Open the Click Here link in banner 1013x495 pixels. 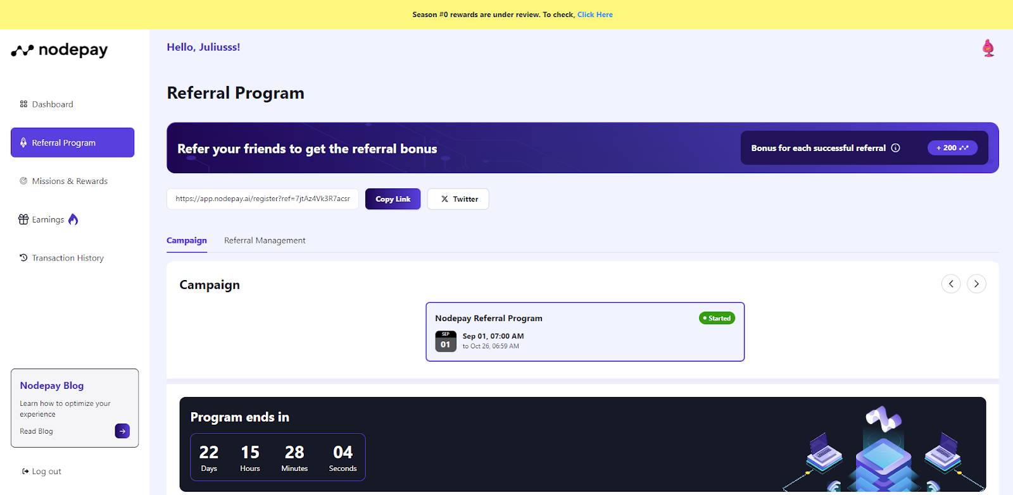click(x=595, y=15)
